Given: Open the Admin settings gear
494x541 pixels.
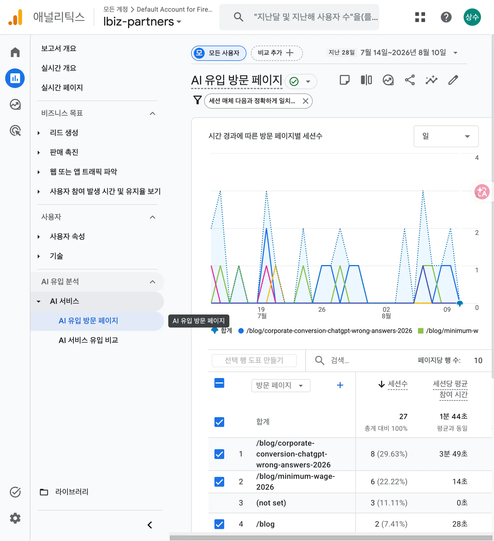Looking at the screenshot, I should [15, 518].
